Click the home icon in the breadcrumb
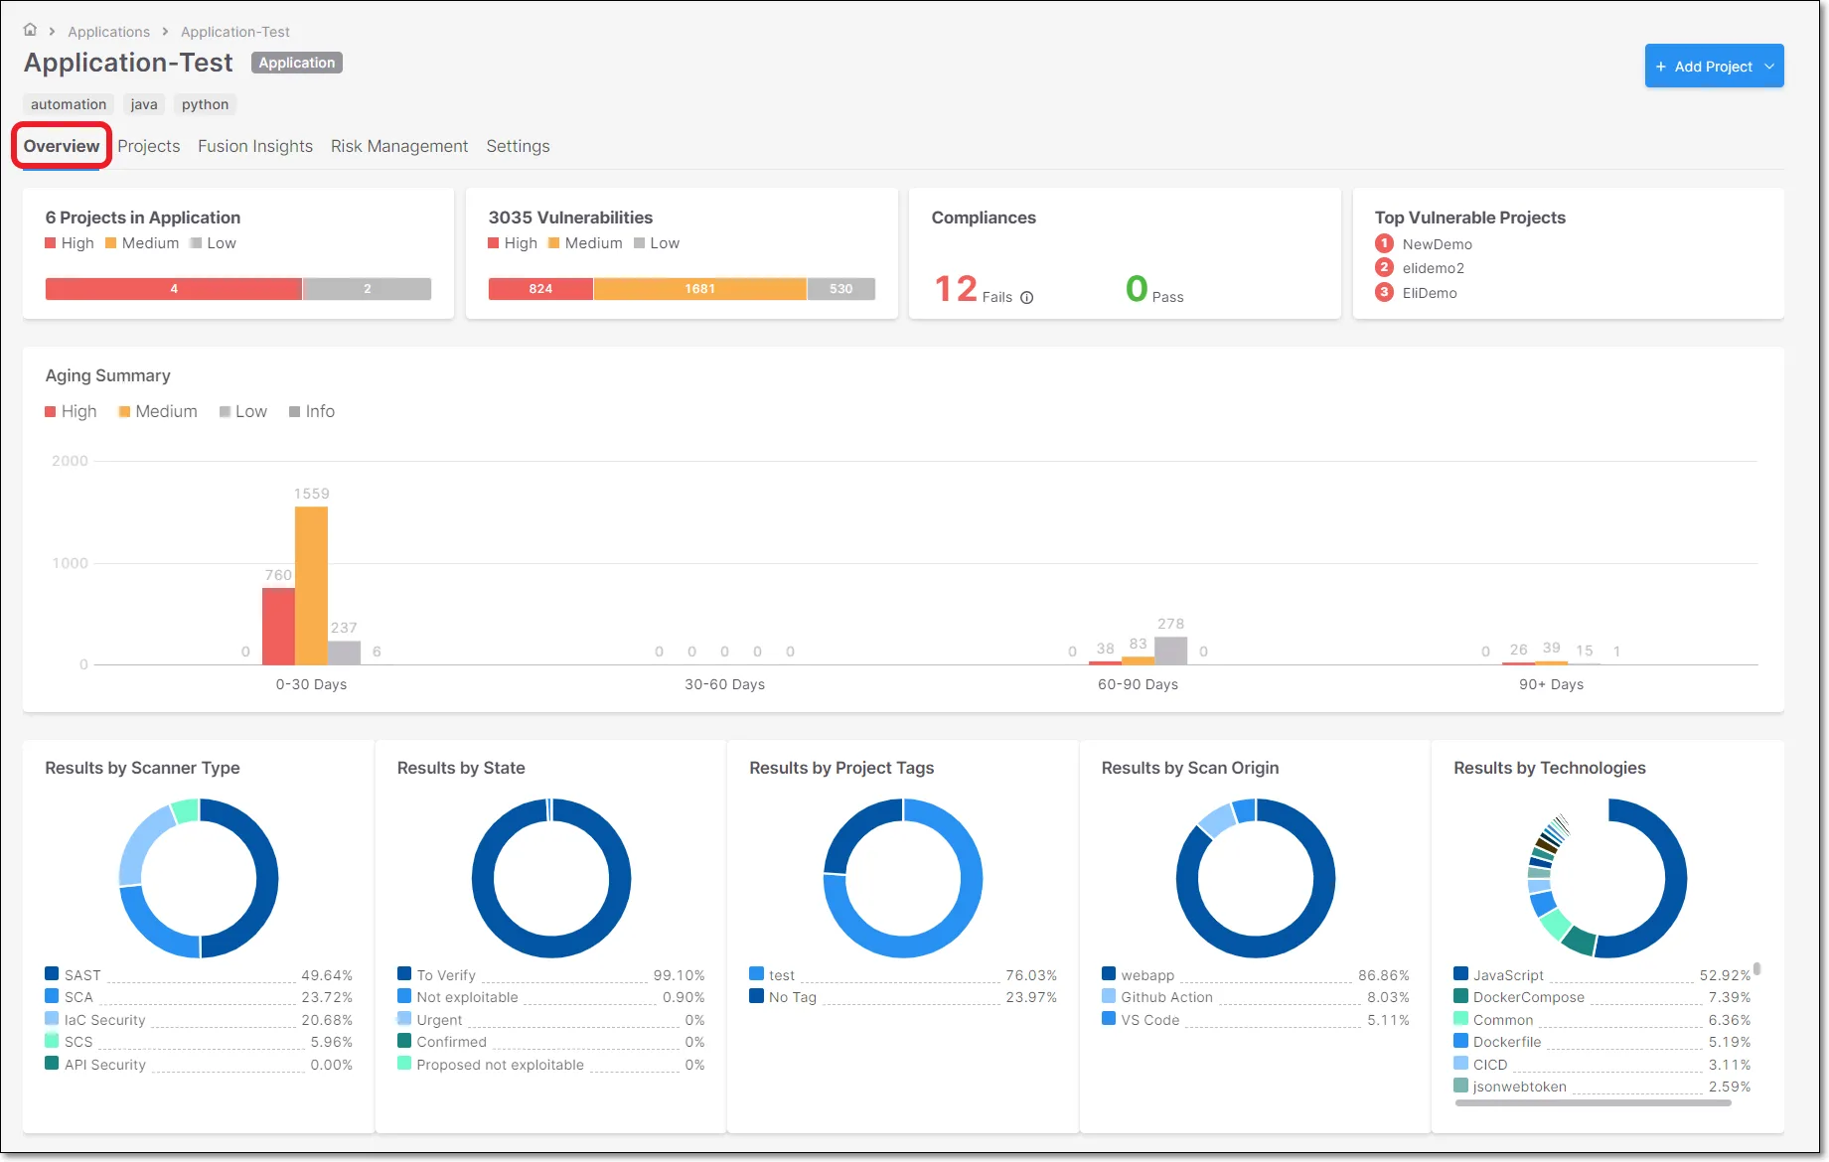Image resolution: width=1829 pixels, height=1162 pixels. coord(30,29)
